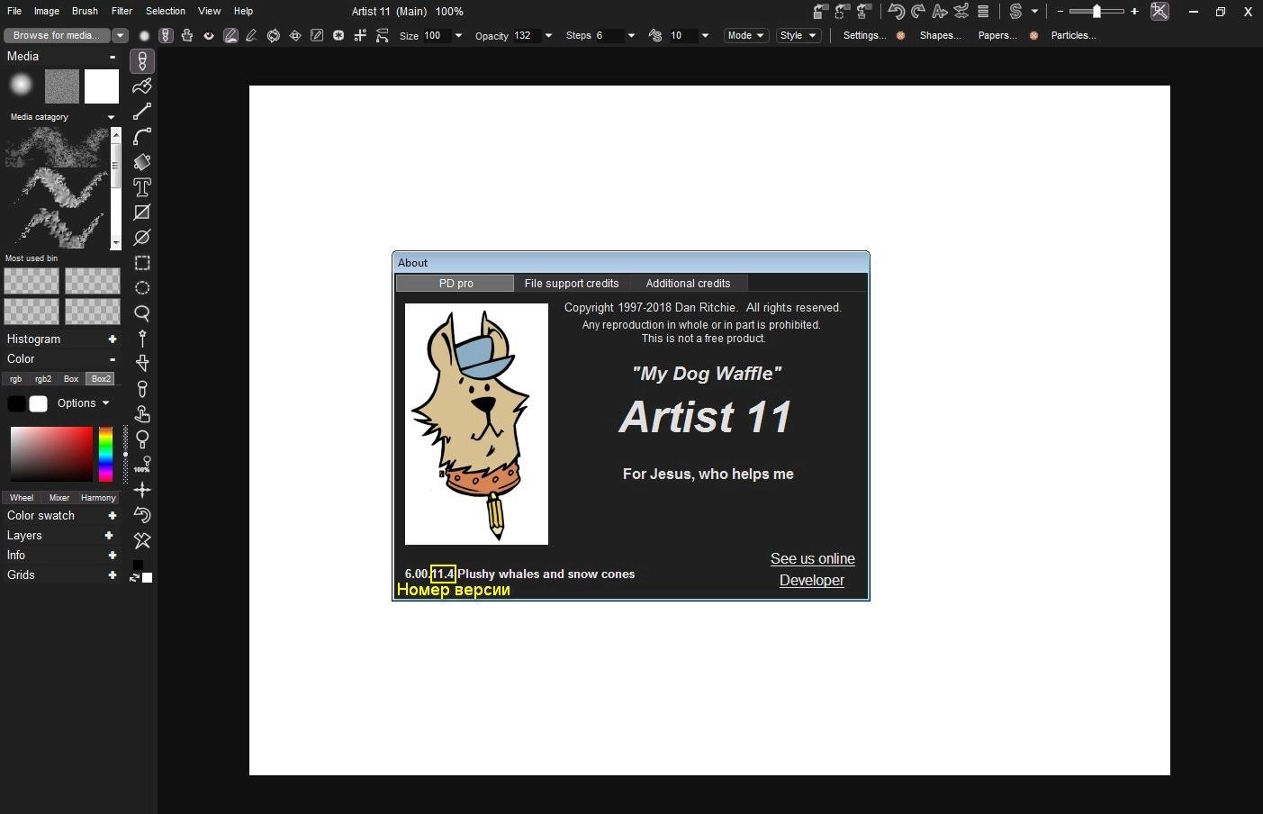Select the paint bucket fill tool
The height and width of the screenshot is (814, 1263).
coord(142,162)
